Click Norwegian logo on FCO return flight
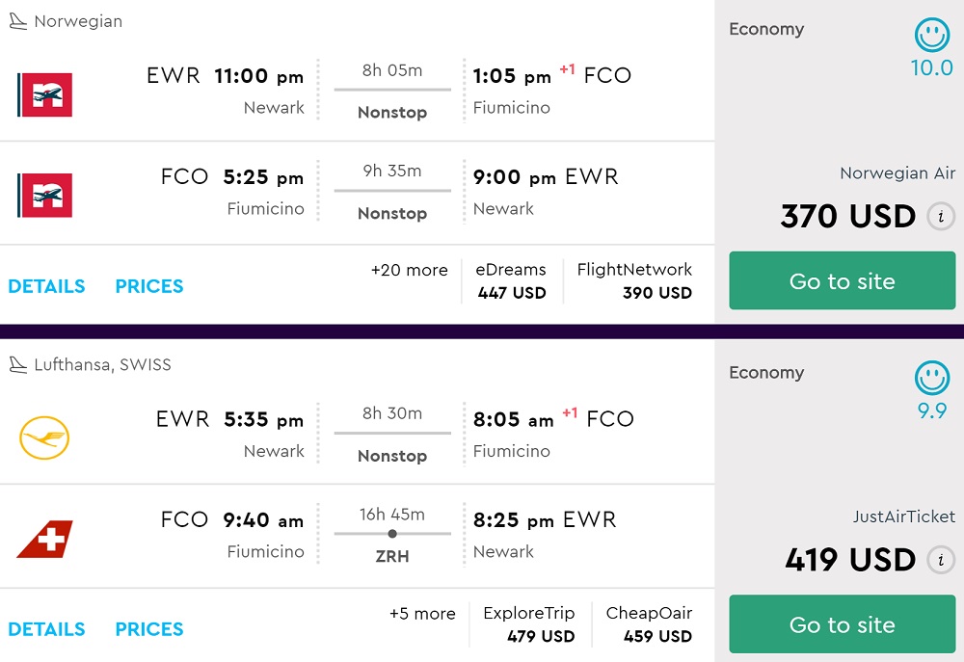964x662 pixels. pyautogui.click(x=45, y=195)
